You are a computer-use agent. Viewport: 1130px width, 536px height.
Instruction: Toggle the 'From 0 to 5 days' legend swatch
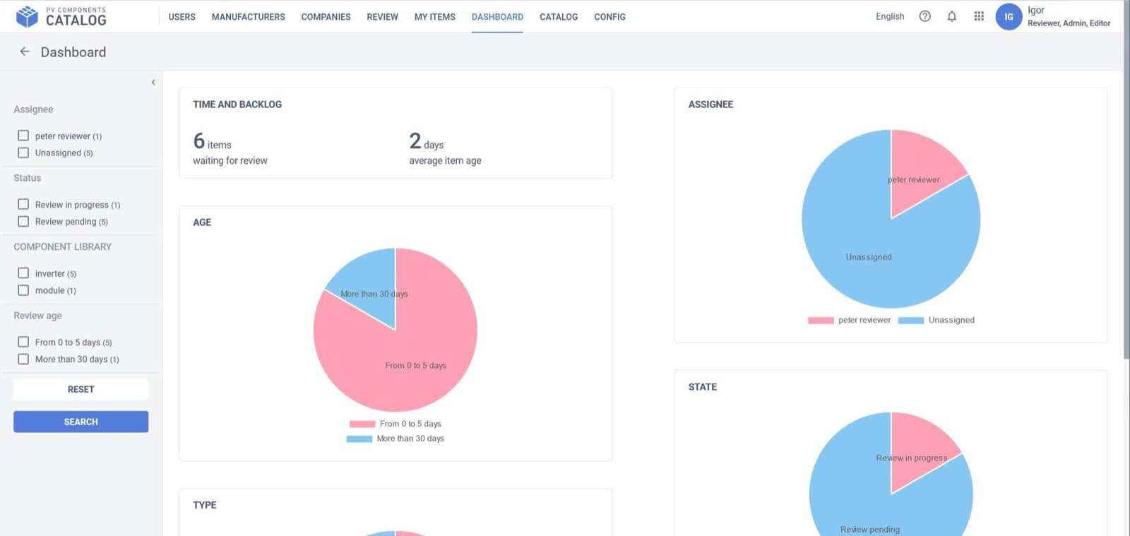tap(362, 424)
